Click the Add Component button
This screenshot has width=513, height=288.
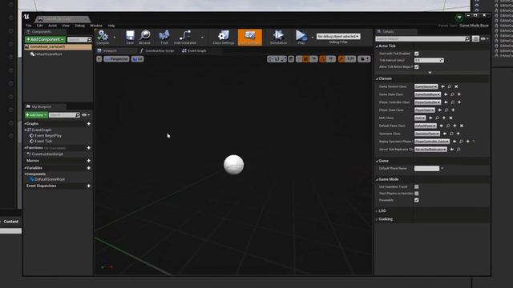(45, 39)
